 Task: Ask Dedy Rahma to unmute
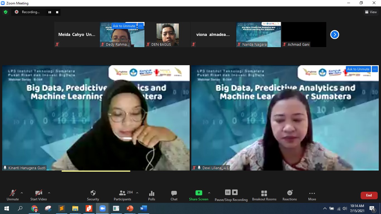(124, 26)
